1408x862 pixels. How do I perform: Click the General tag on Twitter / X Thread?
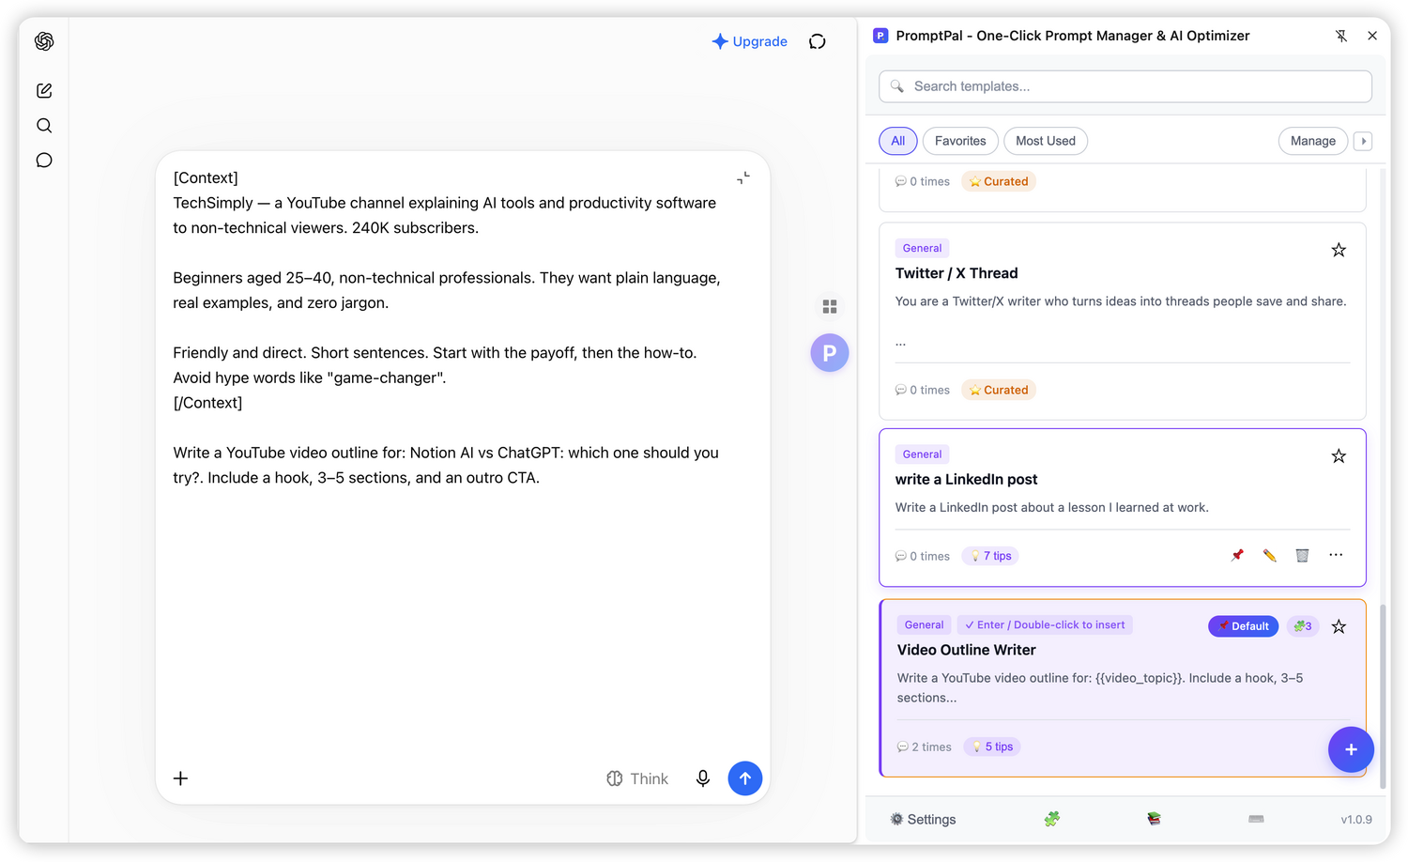[x=923, y=248]
